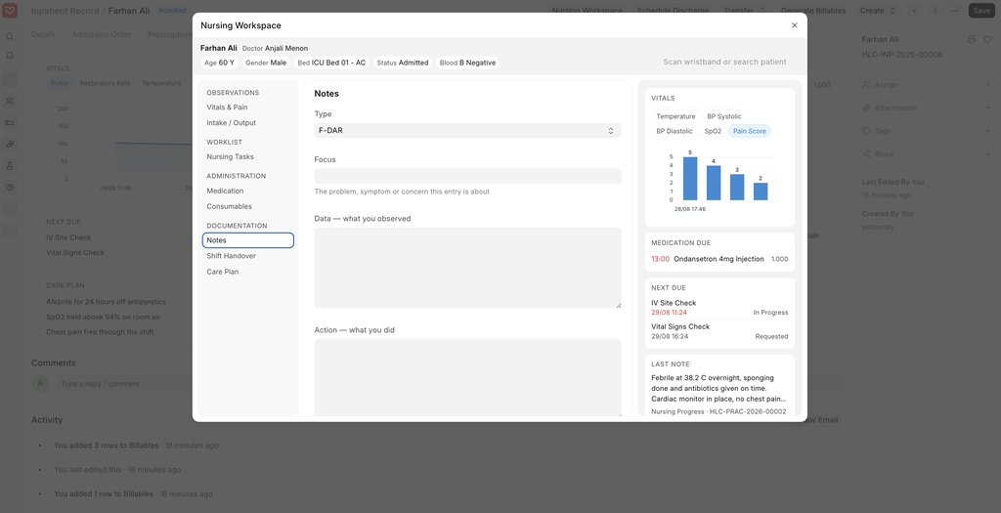Add share via plus next to Share
Image resolution: width=1001 pixels, height=513 pixels.
[x=987, y=153]
